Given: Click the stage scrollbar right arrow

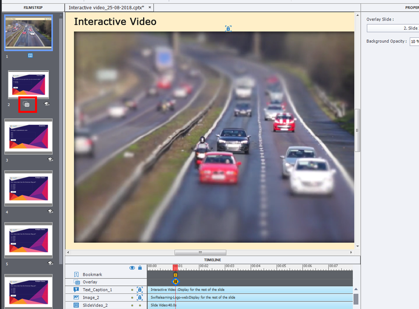Looking at the screenshot, I should pos(351,253).
